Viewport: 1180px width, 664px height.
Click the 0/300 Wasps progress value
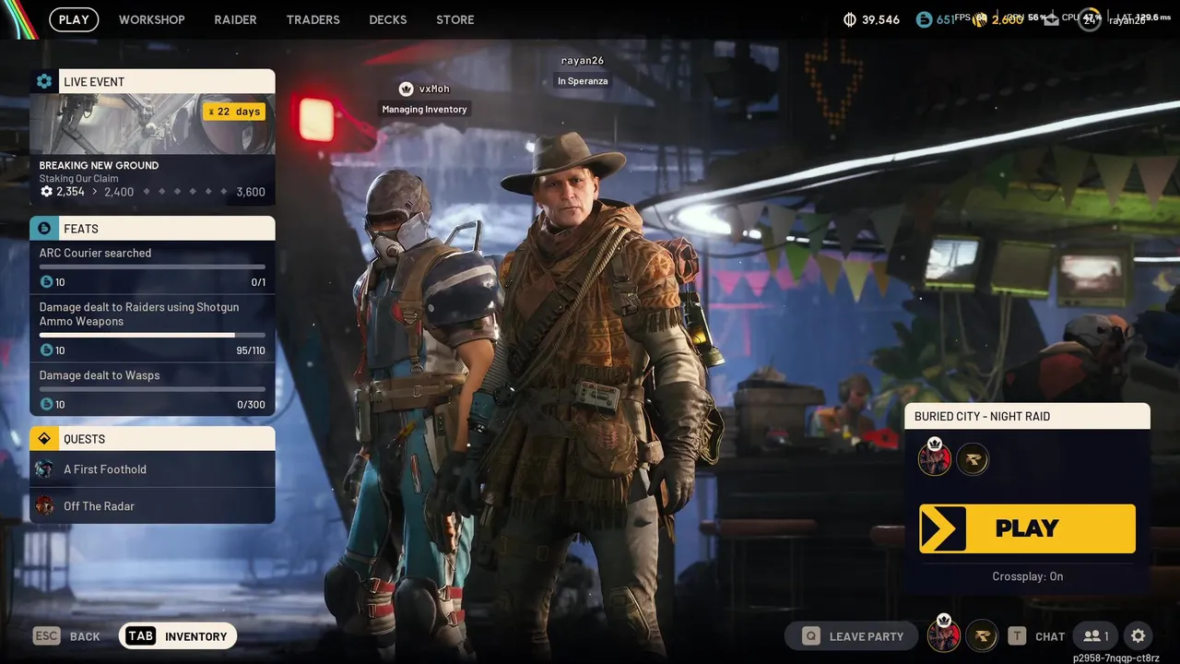tap(251, 405)
